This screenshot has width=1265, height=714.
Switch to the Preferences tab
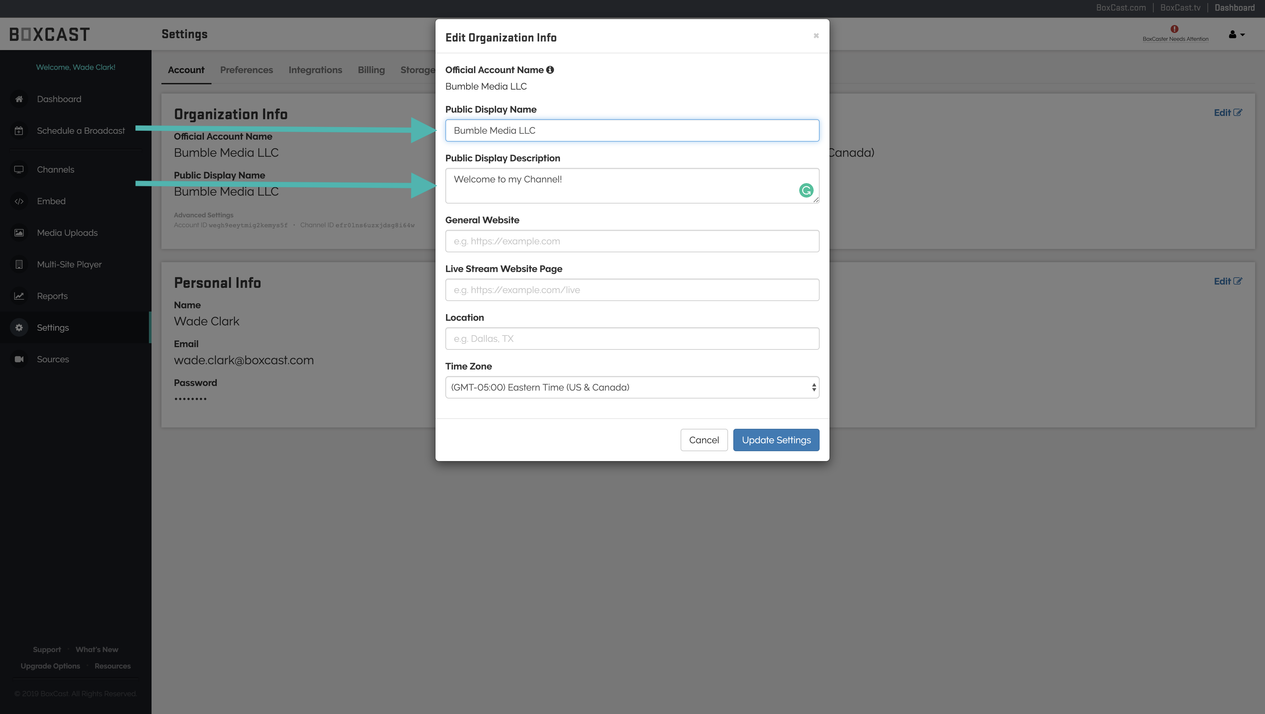tap(246, 70)
